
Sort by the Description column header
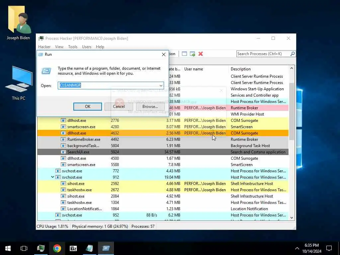click(259, 69)
